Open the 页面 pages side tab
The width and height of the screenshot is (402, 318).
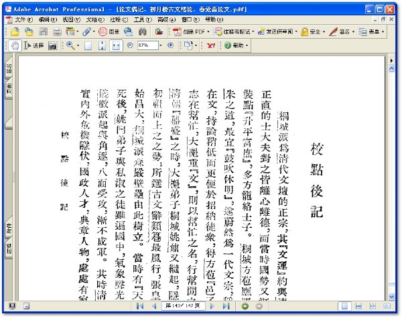(9, 89)
